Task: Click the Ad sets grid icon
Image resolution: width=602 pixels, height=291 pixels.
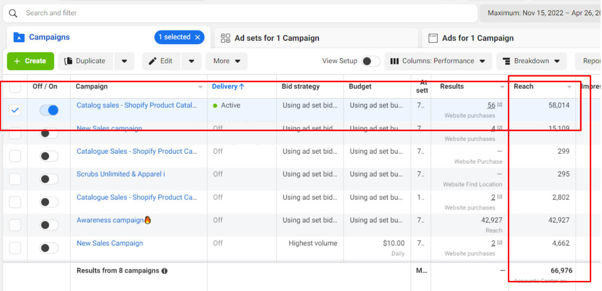Action: [x=225, y=38]
